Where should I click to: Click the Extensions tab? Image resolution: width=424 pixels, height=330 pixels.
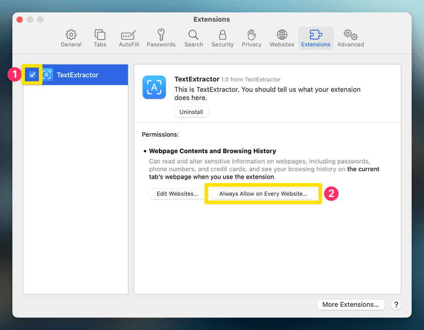tap(315, 38)
